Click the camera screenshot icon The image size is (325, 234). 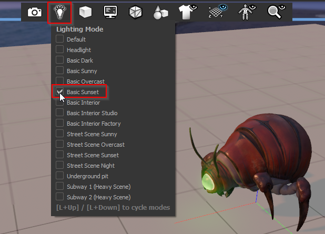coord(35,12)
